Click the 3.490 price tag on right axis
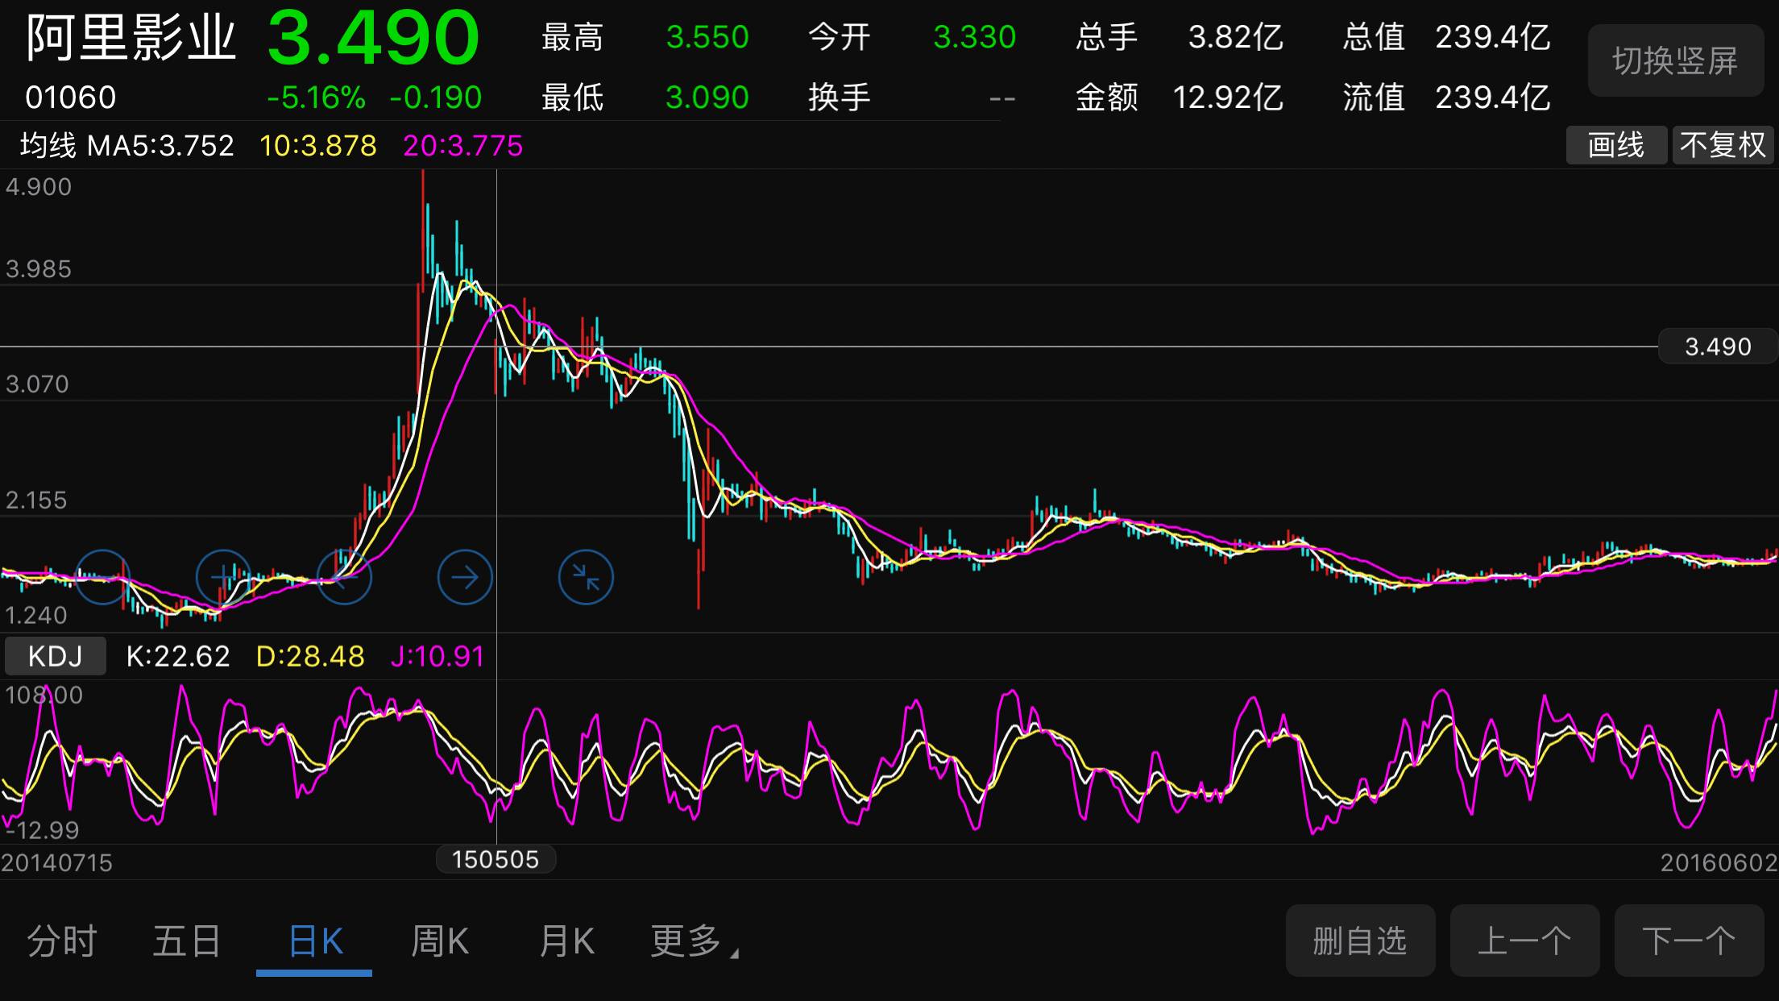Screen dimensions: 1779x1001 point(1719,345)
